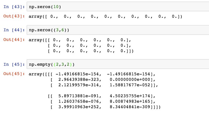Click the value 4.50235755e+174 in Out[45]
The image size is (209, 113).
pos(130,96)
